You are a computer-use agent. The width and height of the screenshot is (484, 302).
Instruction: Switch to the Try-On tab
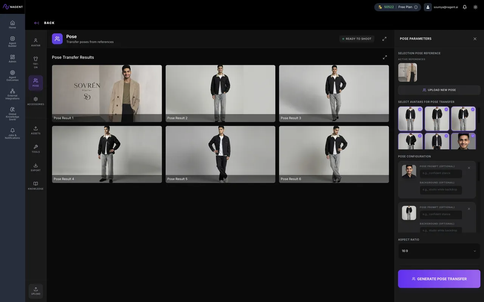36,62
